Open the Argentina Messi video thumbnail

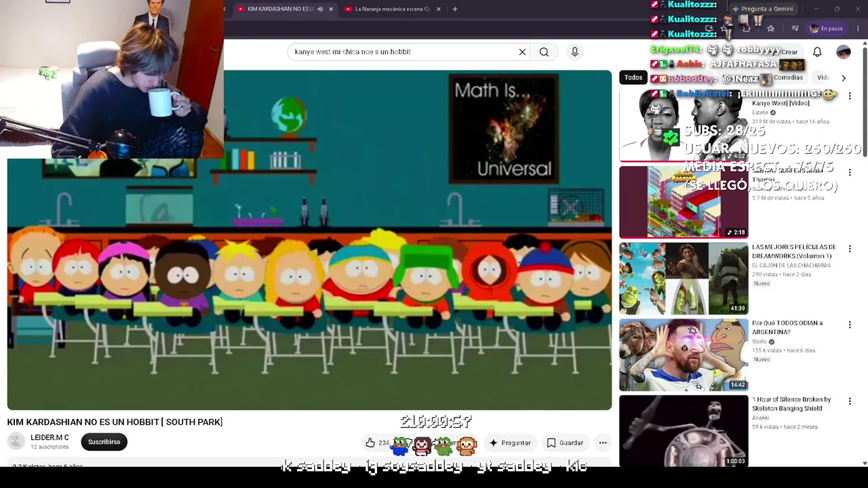pyautogui.click(x=684, y=355)
